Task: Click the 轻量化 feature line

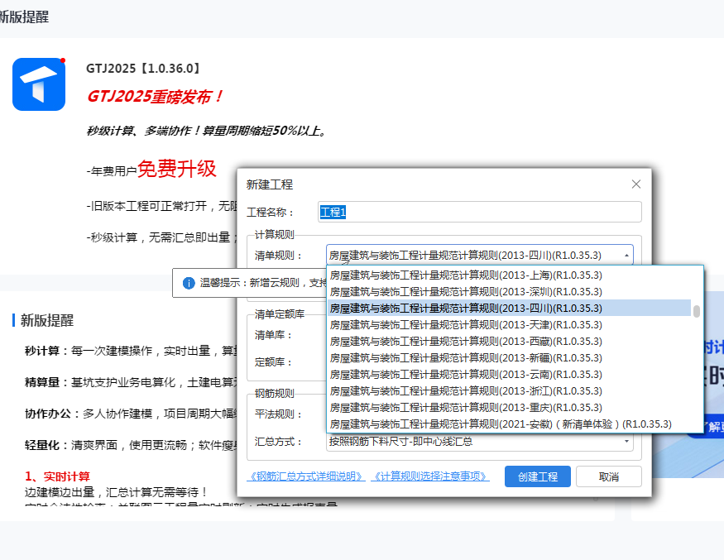Action: click(131, 445)
